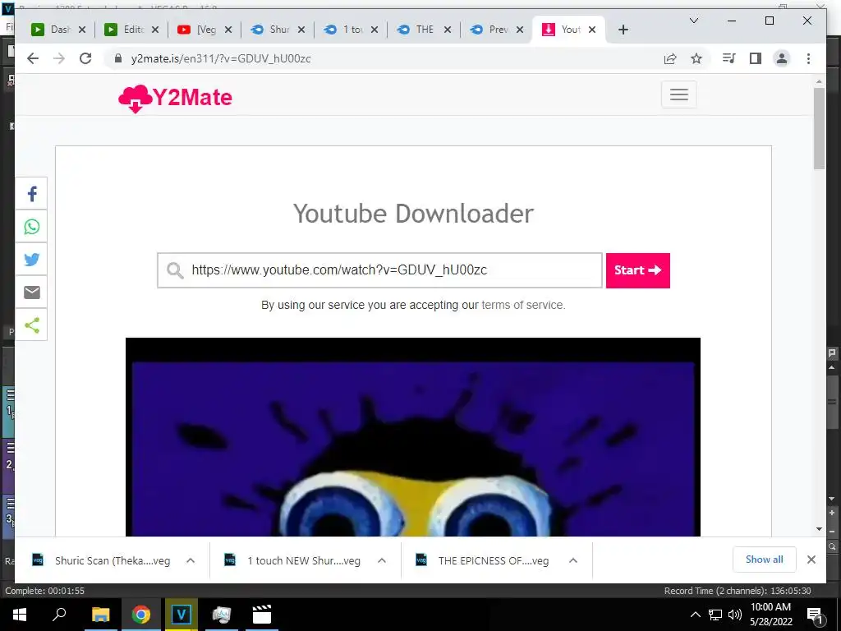Screen dimensions: 841x631
Task: View site information lock icon
Action: tap(118, 58)
